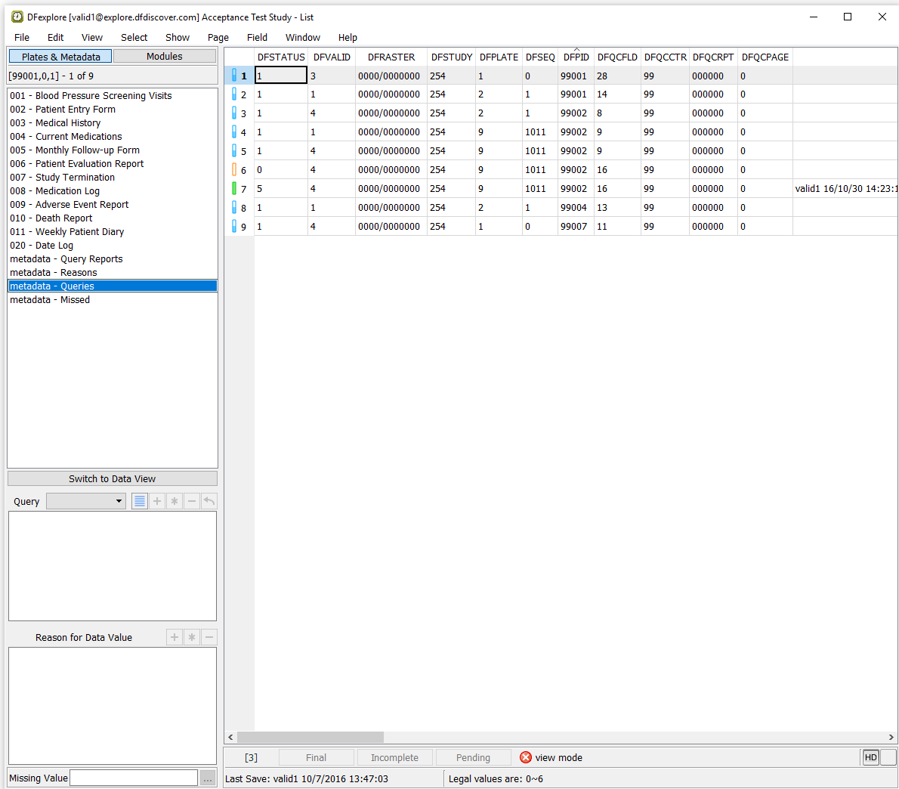899x789 pixels.
Task: Click the edit query asterisk icon
Action: [175, 501]
